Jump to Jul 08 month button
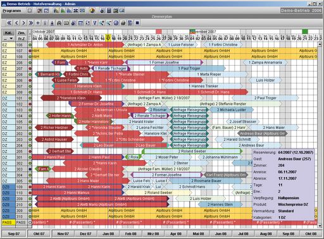This screenshot has width=324, height=239. click(243, 234)
